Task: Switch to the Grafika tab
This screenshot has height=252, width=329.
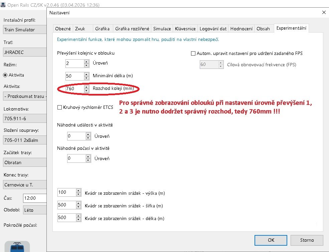Action: click(x=103, y=29)
